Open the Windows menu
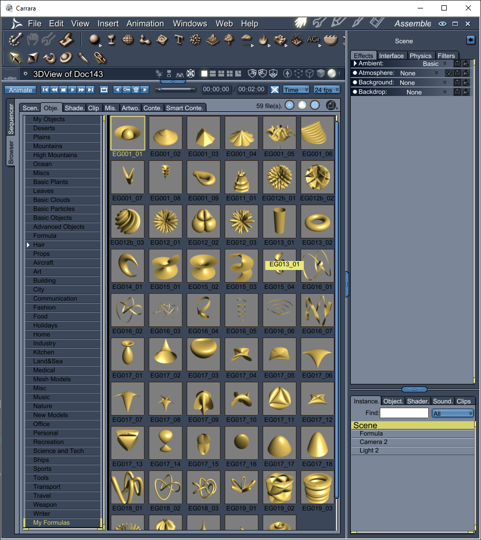481x540 pixels. [x=190, y=23]
